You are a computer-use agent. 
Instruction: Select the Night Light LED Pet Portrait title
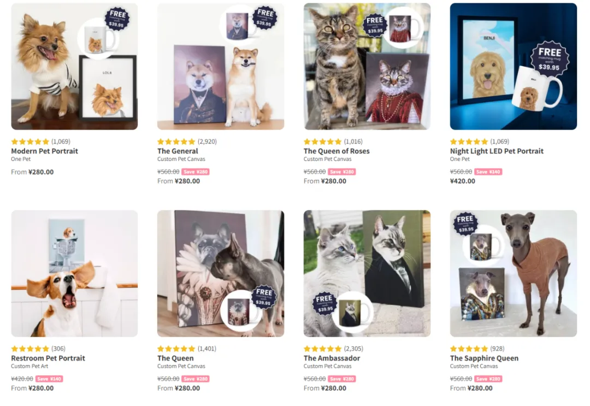[497, 151]
